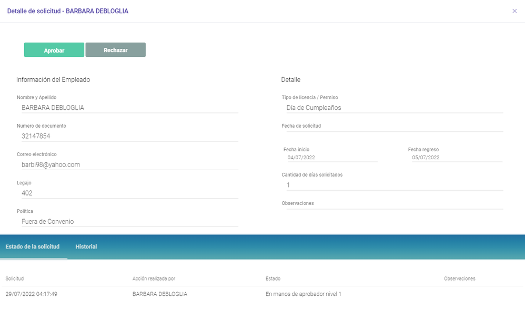Select the 29/07/2022 request status row

pos(262,294)
